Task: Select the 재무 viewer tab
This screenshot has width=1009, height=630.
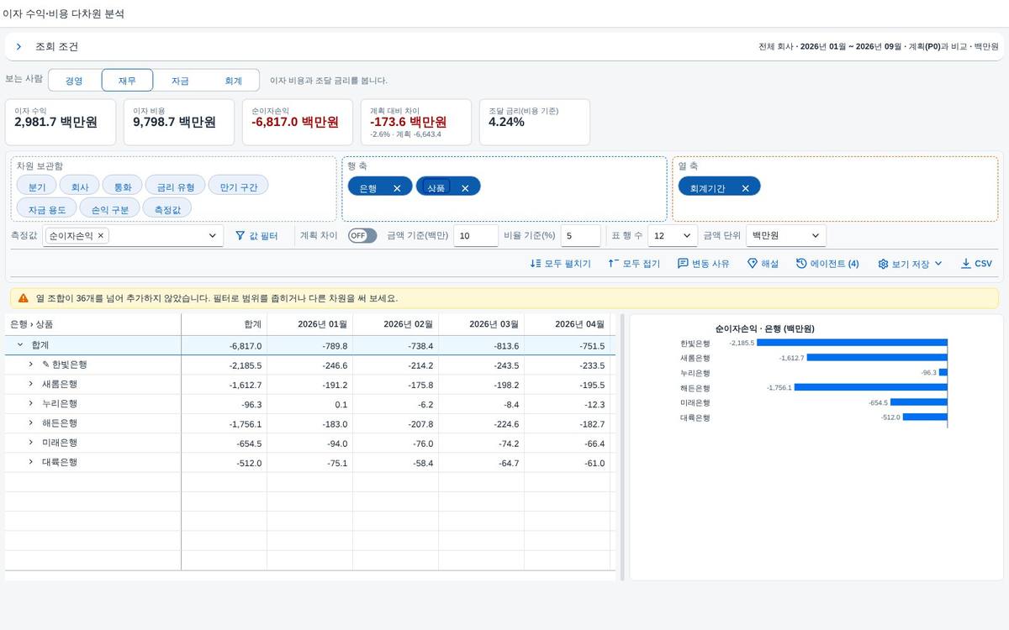Action: 127,81
